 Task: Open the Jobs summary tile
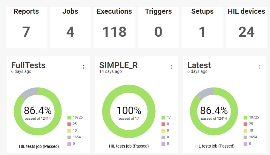click(70, 27)
